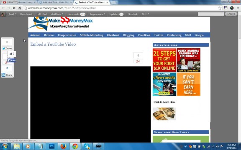Open File Explorer from the taskbar
Screen dimensions: 241x150
point(17,146)
